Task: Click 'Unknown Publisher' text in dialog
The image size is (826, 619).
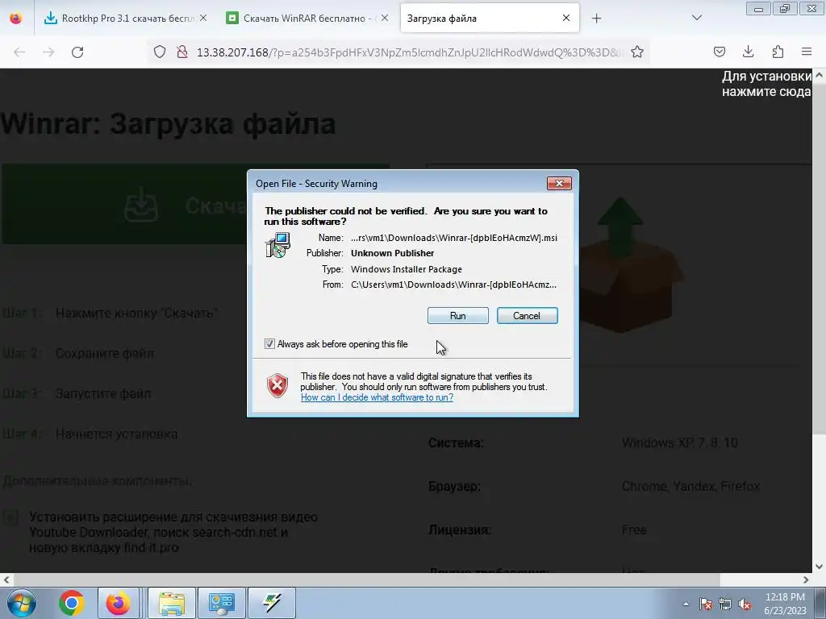Action: pyautogui.click(x=393, y=253)
